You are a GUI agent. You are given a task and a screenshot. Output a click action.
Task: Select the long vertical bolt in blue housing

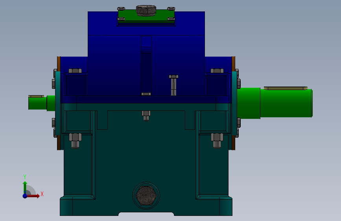173,85
